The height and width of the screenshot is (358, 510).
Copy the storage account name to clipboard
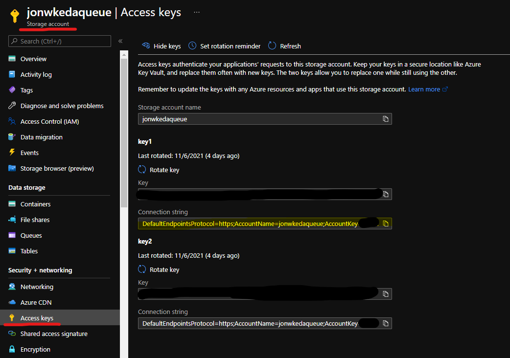point(386,118)
